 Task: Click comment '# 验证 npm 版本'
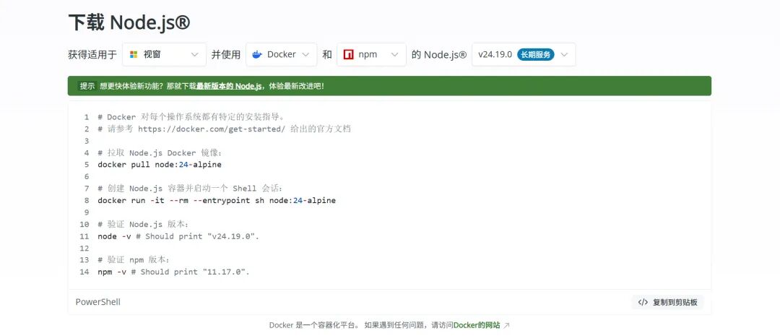pyautogui.click(x=134, y=260)
